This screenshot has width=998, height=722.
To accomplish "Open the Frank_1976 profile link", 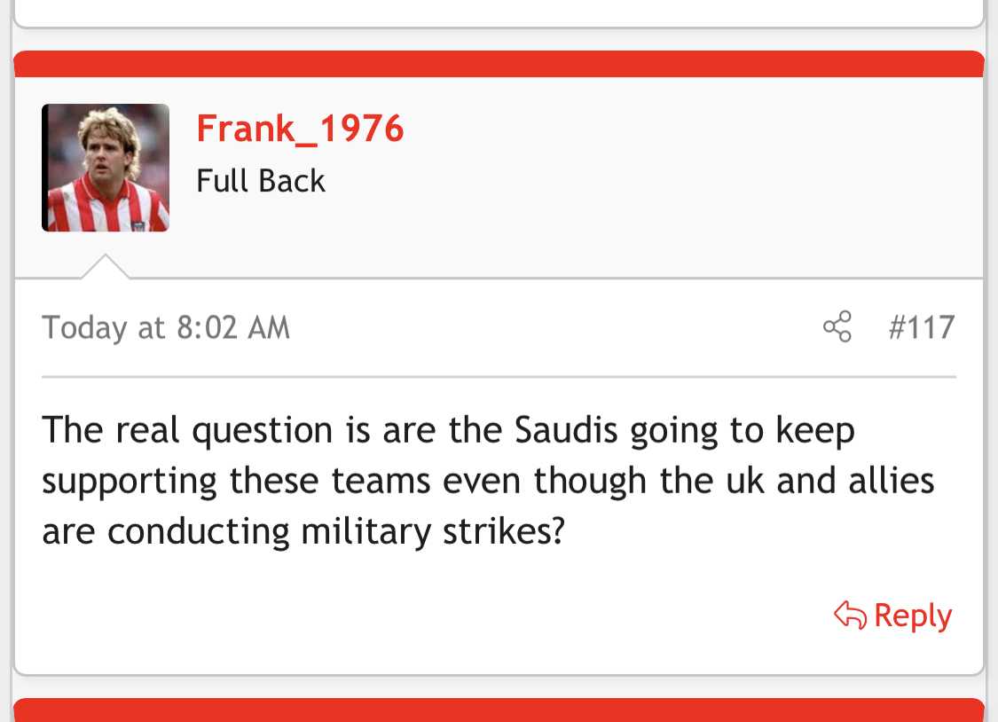I will pos(300,129).
